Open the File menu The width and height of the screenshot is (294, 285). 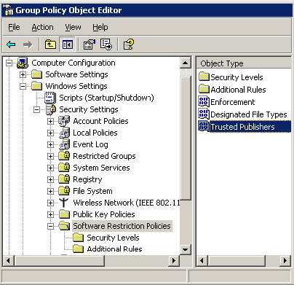pyautogui.click(x=14, y=27)
